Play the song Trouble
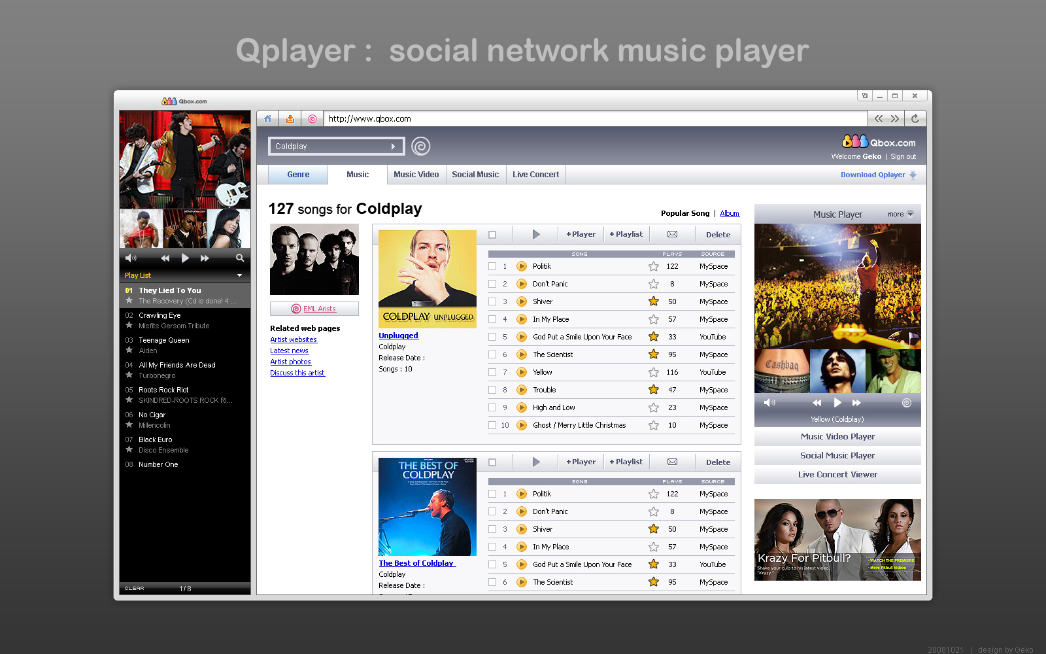 522,390
